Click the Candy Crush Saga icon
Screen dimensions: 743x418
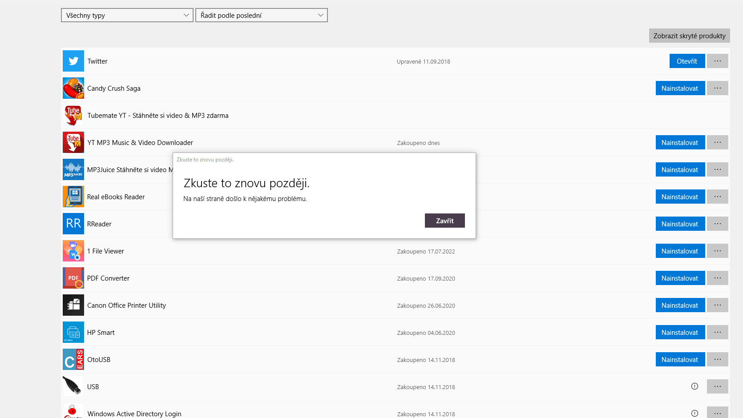[73, 88]
